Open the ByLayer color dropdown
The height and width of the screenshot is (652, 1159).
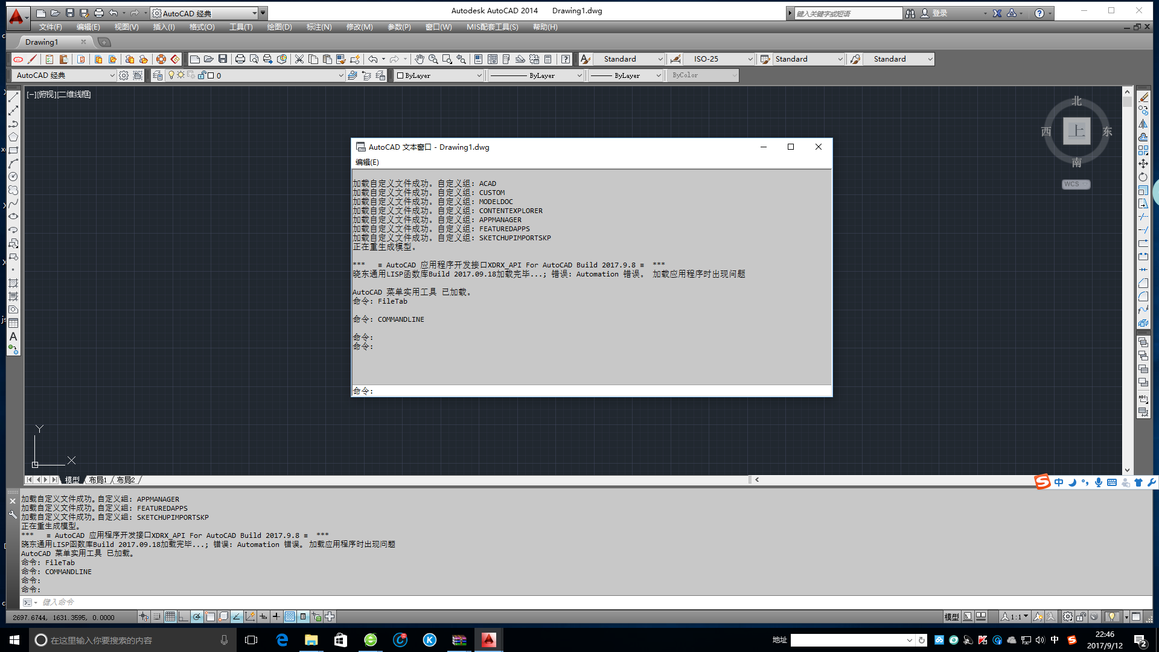click(479, 75)
